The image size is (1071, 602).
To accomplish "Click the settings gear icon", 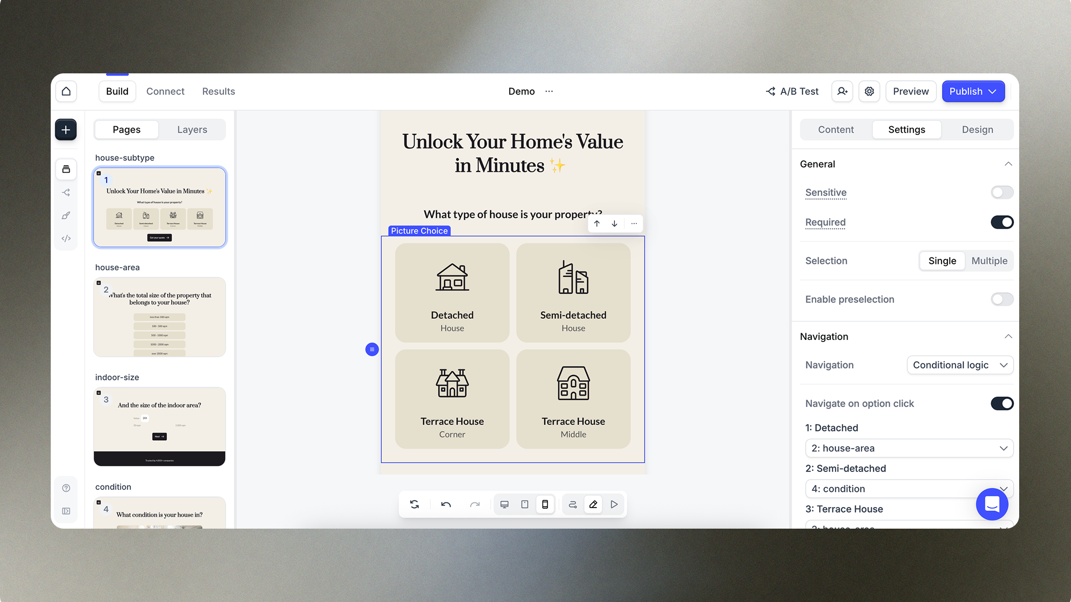I will (x=869, y=91).
